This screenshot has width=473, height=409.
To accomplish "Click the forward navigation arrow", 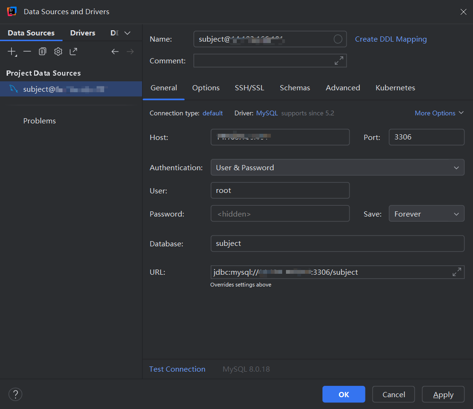I will 130,51.
